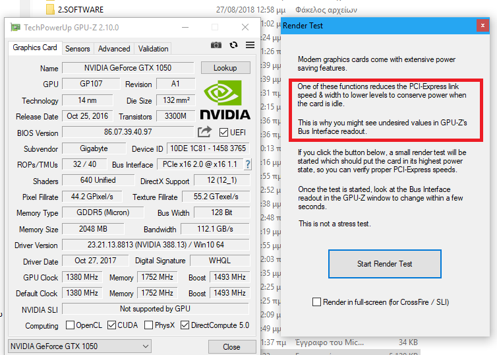Image resolution: width=497 pixels, height=355 pixels.
Task: Click the 34 KB file size in Explorer
Action: 408,342
